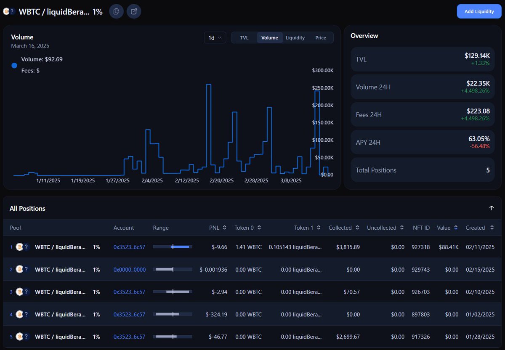Click token pair icon in row 5
This screenshot has width=505, height=350.
pos(22,337)
